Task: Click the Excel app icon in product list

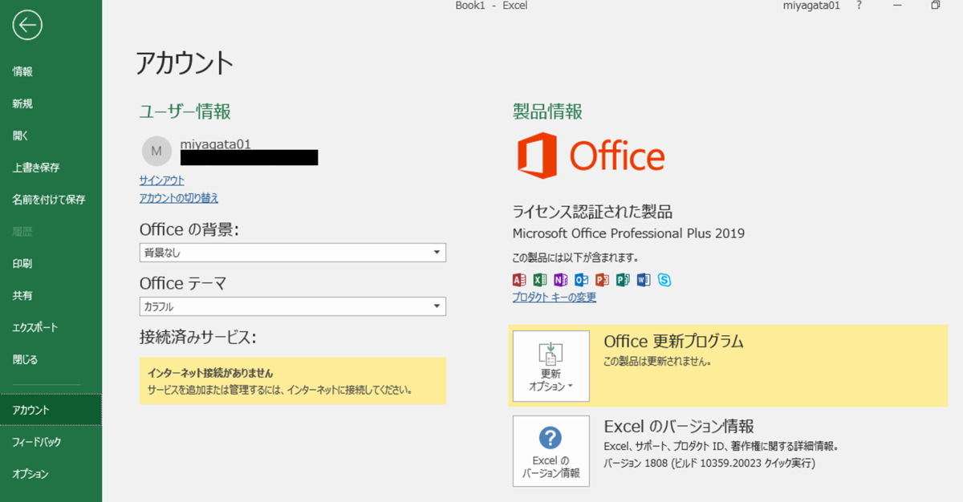Action: 539,280
